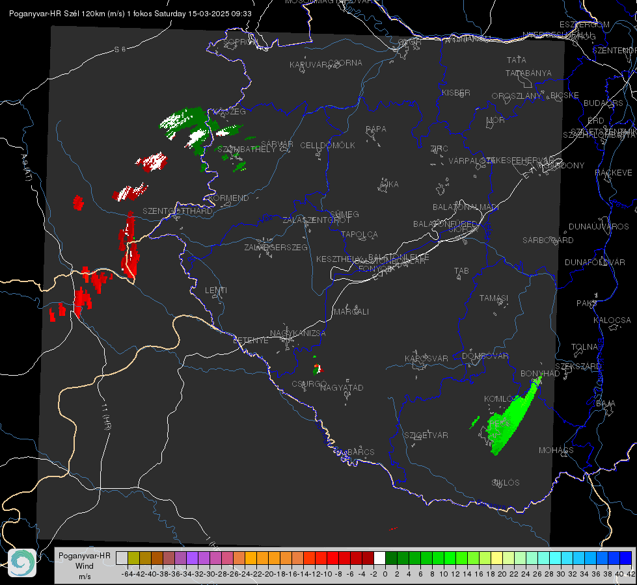Click the KAPOSVAR city label

point(426,358)
